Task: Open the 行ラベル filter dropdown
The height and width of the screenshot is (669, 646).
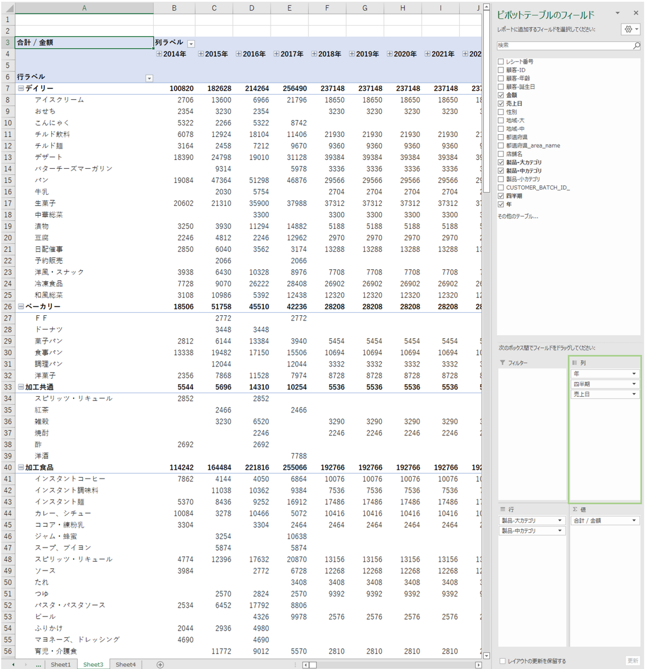Action: 149,78
